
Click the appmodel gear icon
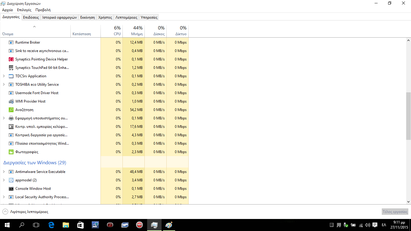point(11,180)
